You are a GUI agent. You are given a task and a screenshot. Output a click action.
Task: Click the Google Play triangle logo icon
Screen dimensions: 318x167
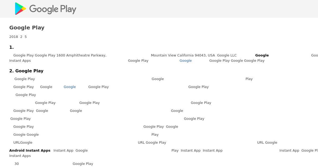(20, 9)
